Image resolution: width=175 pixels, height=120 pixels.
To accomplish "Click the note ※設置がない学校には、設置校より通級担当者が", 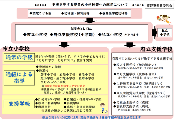I will [x=71, y=89].
